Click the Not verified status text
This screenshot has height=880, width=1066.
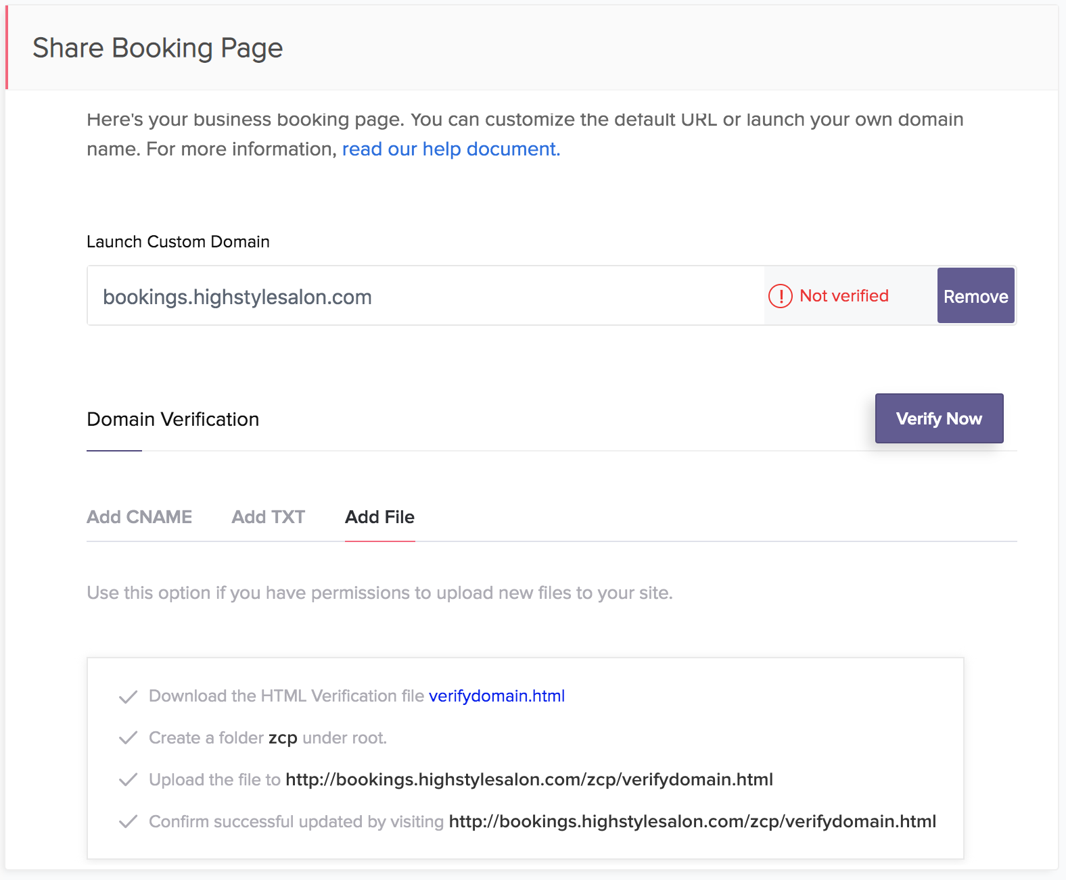(843, 296)
